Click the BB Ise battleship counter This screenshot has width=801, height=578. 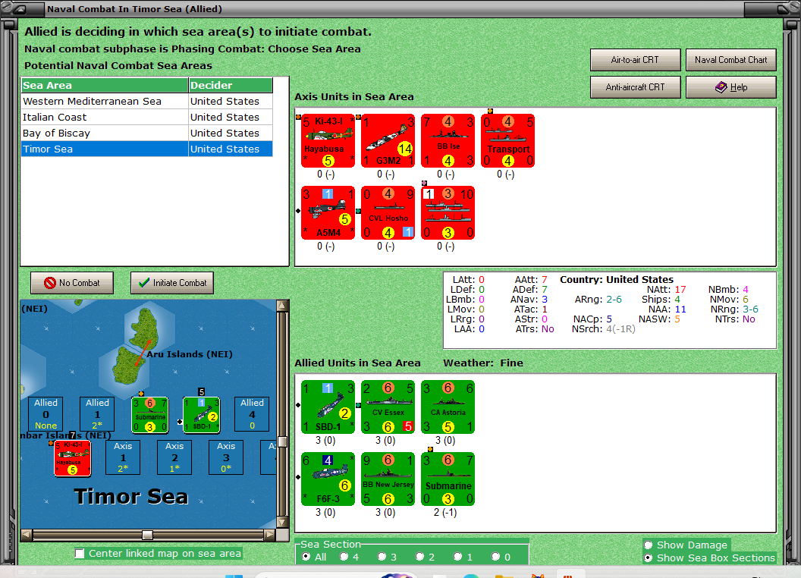coord(448,140)
